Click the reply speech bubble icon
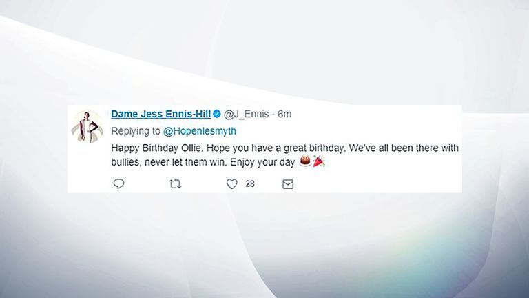Screen dimensions: 529x298 pyautogui.click(x=118, y=184)
